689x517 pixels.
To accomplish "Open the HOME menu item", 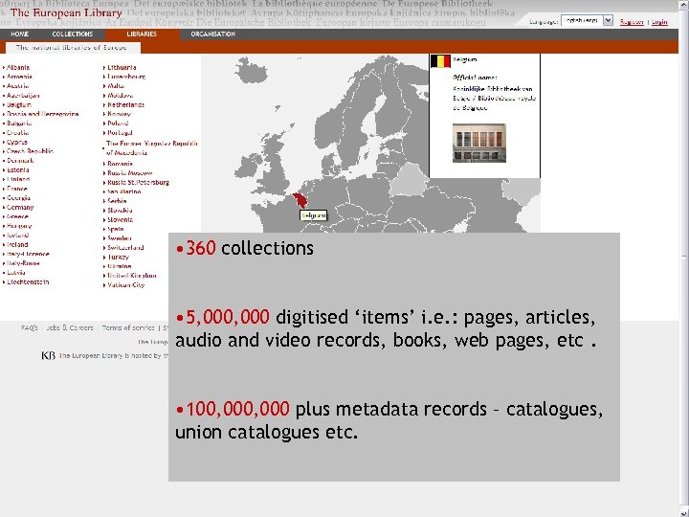I will point(19,34).
